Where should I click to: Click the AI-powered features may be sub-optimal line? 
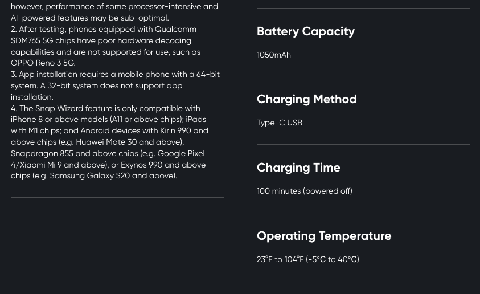coord(90,18)
